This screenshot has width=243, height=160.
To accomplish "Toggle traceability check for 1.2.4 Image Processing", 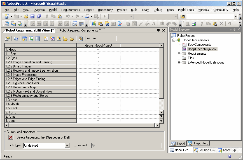I will [x=99, y=74].
